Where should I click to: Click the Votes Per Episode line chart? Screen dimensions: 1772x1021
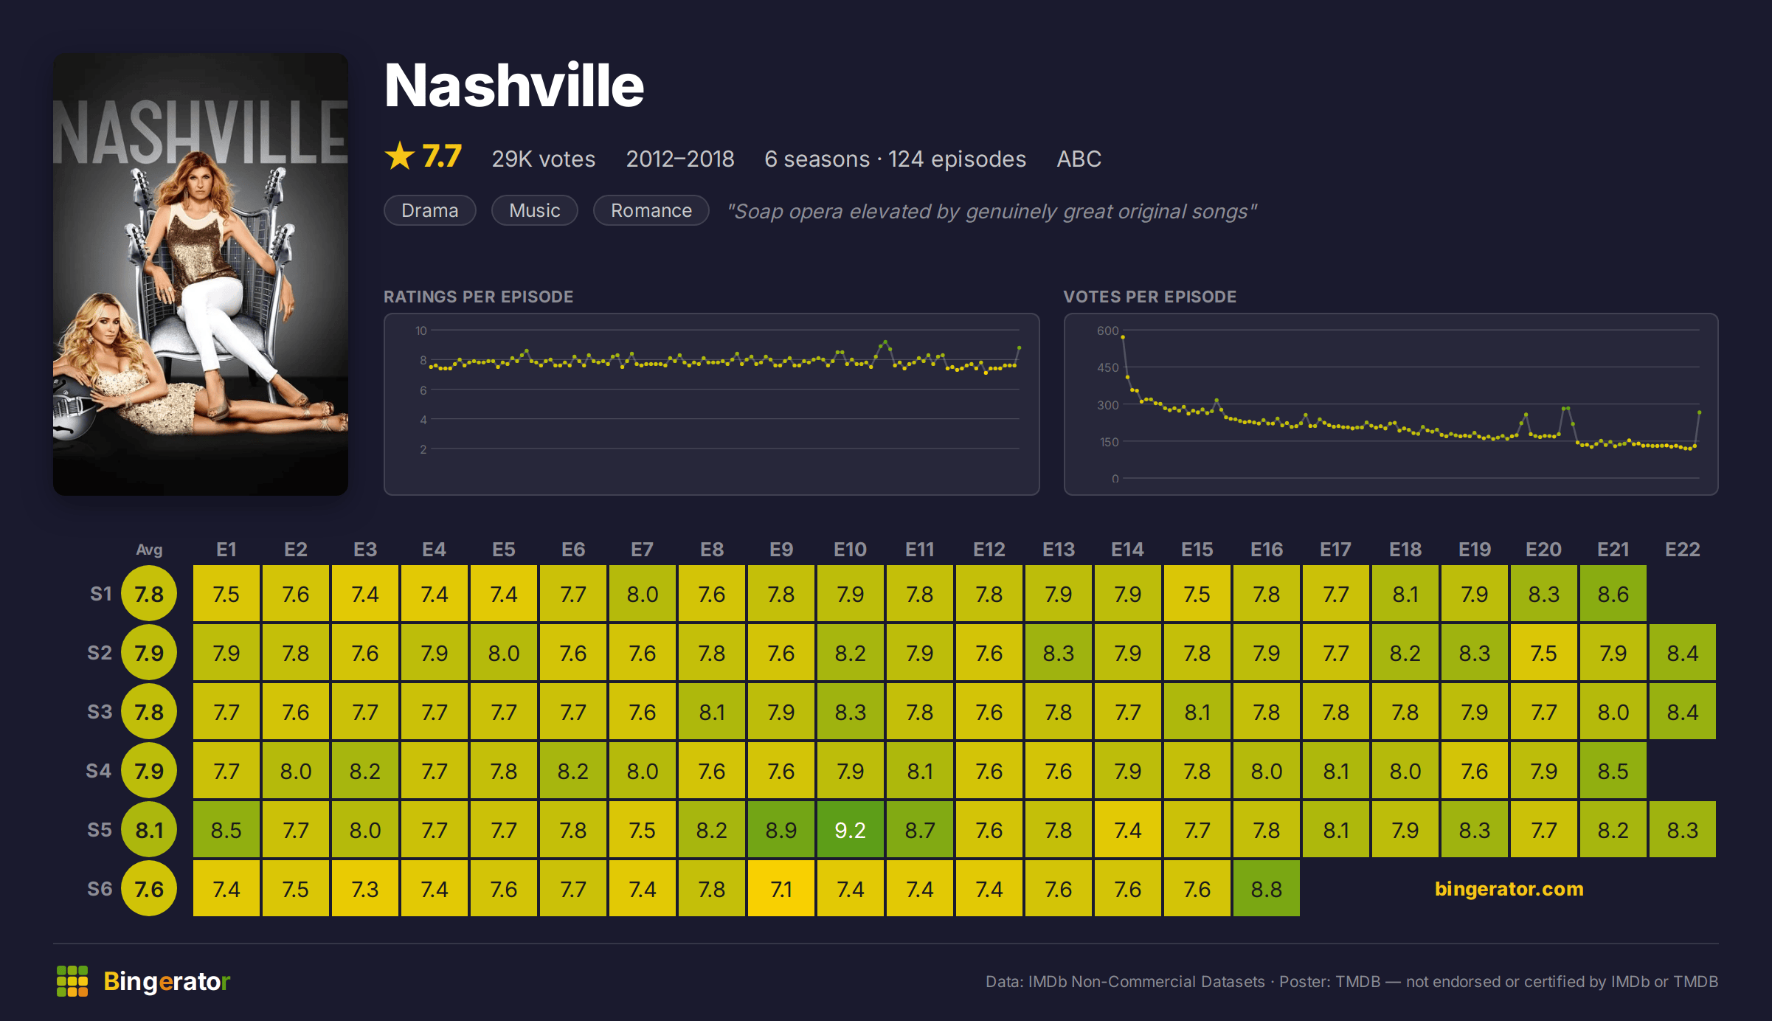1391,404
